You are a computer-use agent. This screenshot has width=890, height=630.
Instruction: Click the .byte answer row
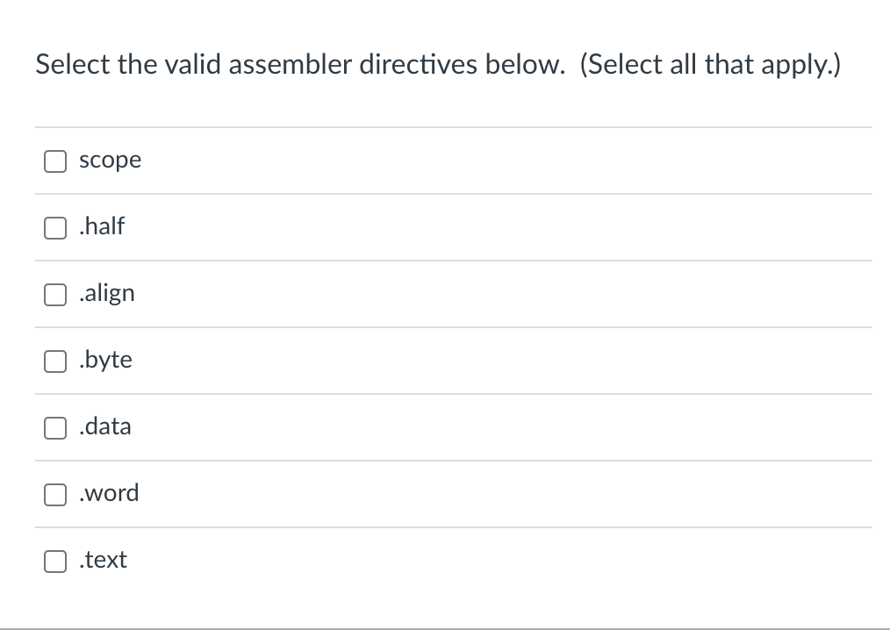439,361
